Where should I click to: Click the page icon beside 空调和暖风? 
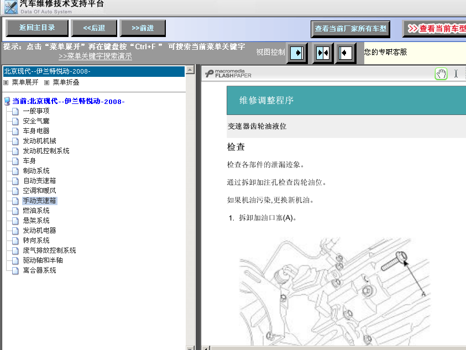coord(15,191)
